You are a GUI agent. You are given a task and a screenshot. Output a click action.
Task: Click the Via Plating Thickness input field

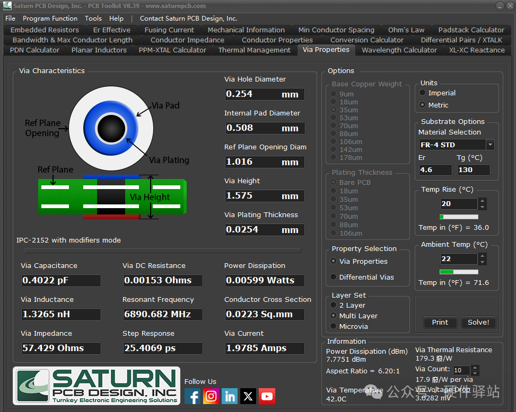pos(265,230)
